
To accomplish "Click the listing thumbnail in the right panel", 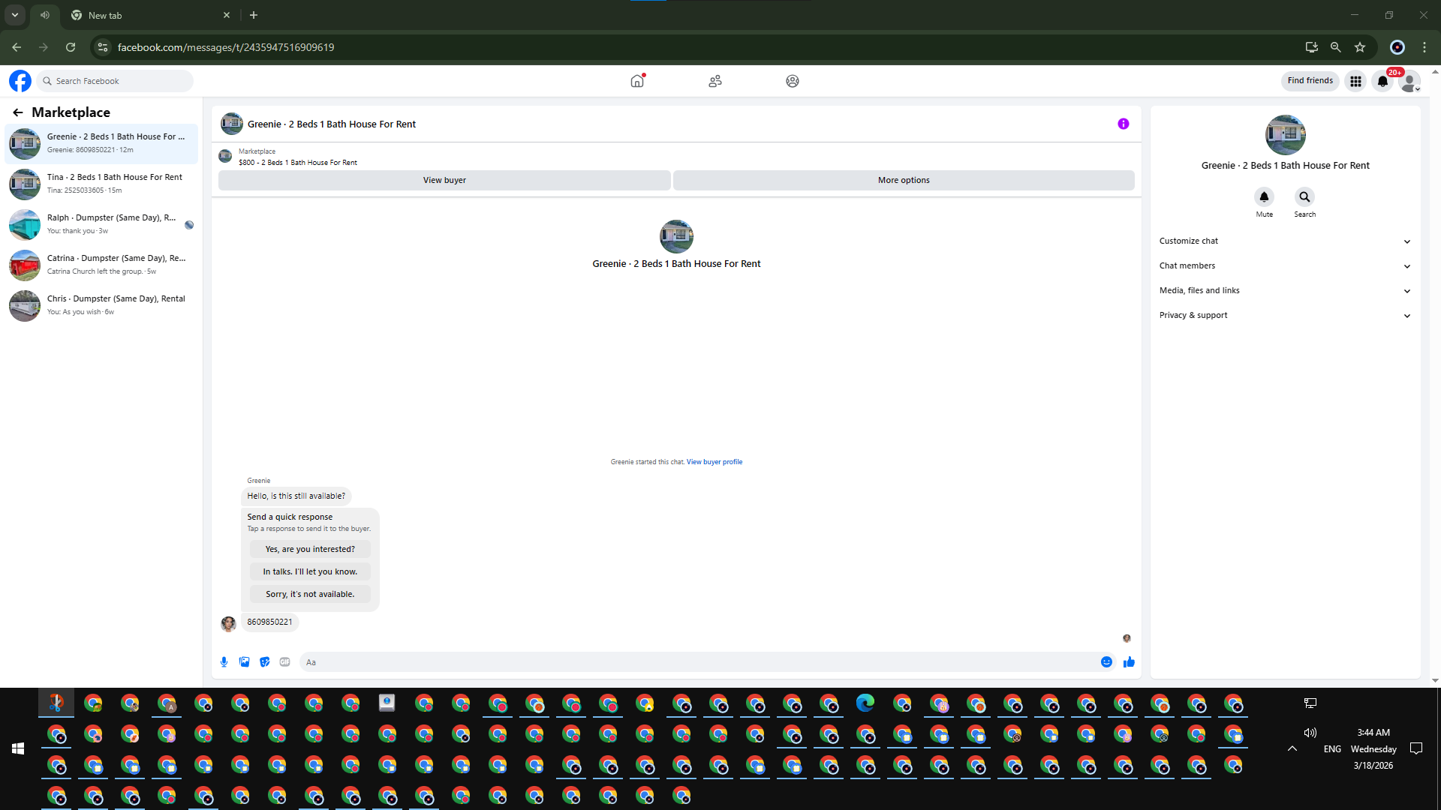I will (x=1286, y=136).
